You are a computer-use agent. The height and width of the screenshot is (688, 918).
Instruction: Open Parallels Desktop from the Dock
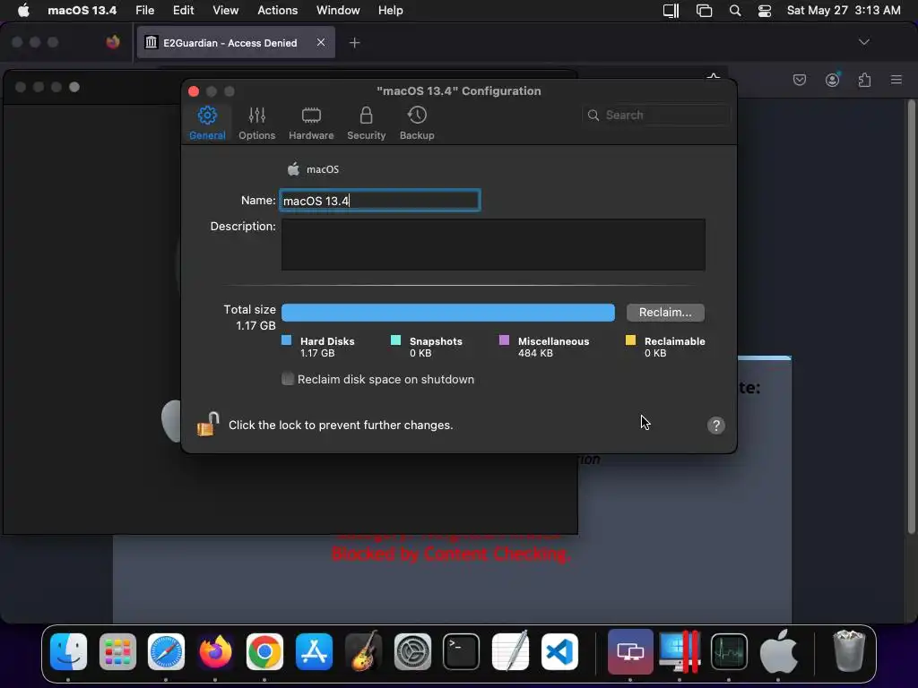click(680, 652)
